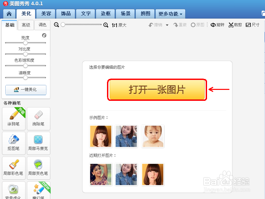Switch to the 边框 frame tab
265x199 pixels.
tap(105, 14)
